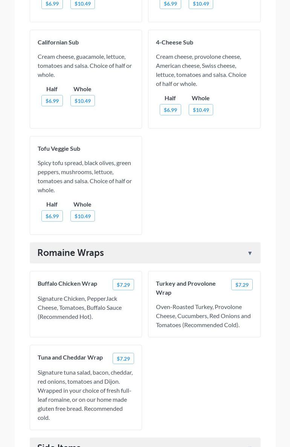Image resolution: width=290 pixels, height=447 pixels.
Task: Click the Tofu Veggie Sub description text
Action: (x=85, y=176)
